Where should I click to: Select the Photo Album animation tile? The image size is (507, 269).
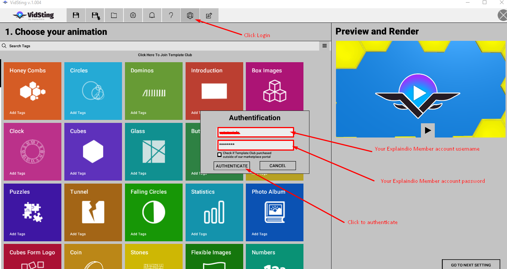[x=275, y=212]
